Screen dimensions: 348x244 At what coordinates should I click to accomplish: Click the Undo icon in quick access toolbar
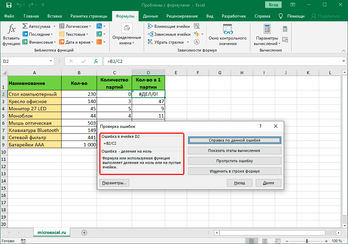[x=20, y=5]
